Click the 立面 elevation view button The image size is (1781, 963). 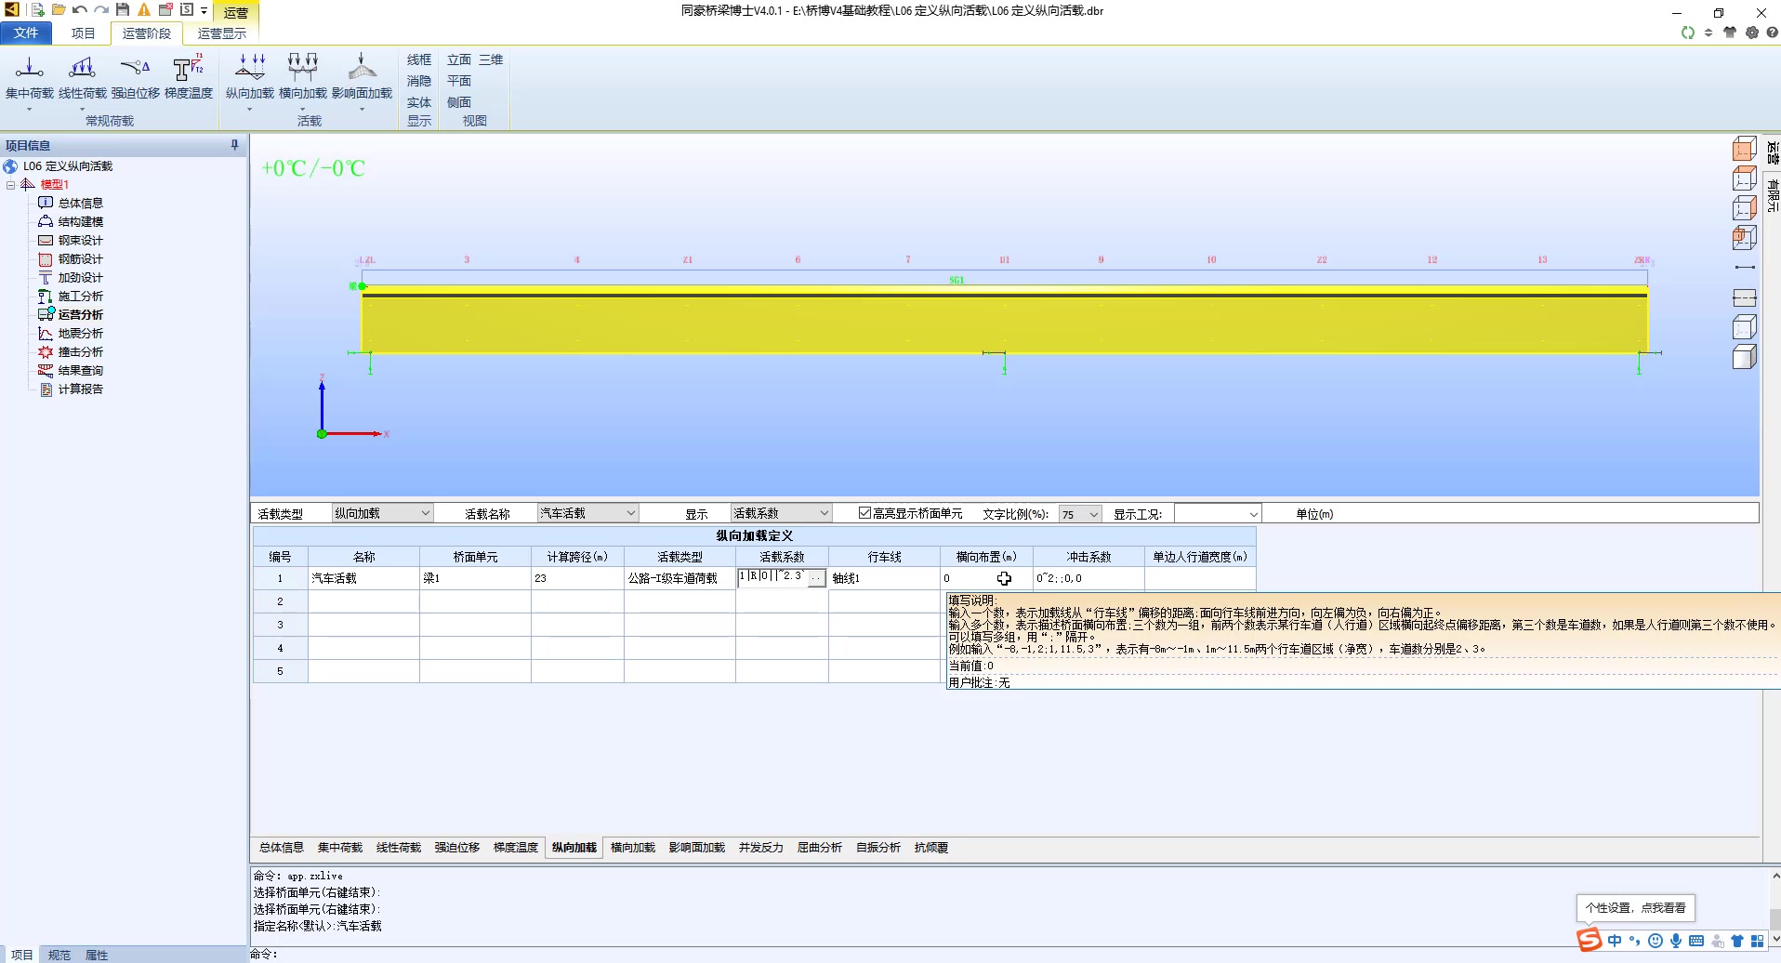point(459,59)
